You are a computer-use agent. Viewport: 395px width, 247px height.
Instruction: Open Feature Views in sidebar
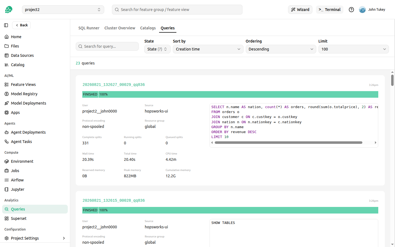[35, 85]
